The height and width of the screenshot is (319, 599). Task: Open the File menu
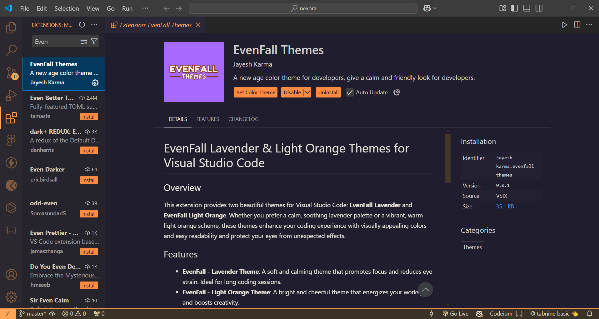(25, 8)
